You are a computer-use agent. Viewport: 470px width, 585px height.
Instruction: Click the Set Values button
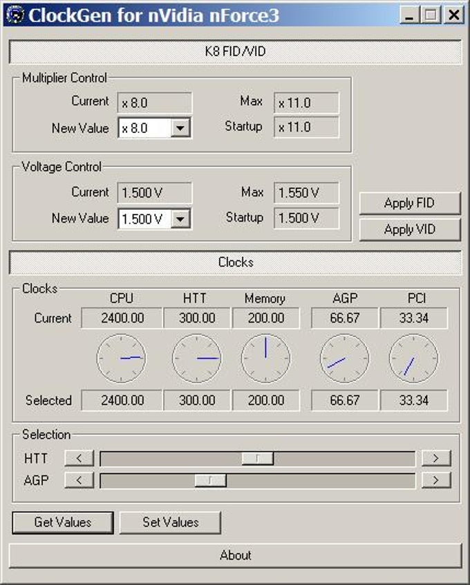[x=170, y=522]
